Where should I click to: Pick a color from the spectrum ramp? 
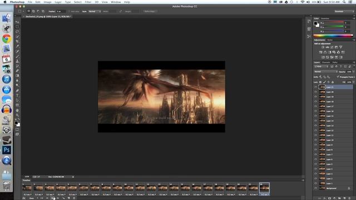click(333, 36)
